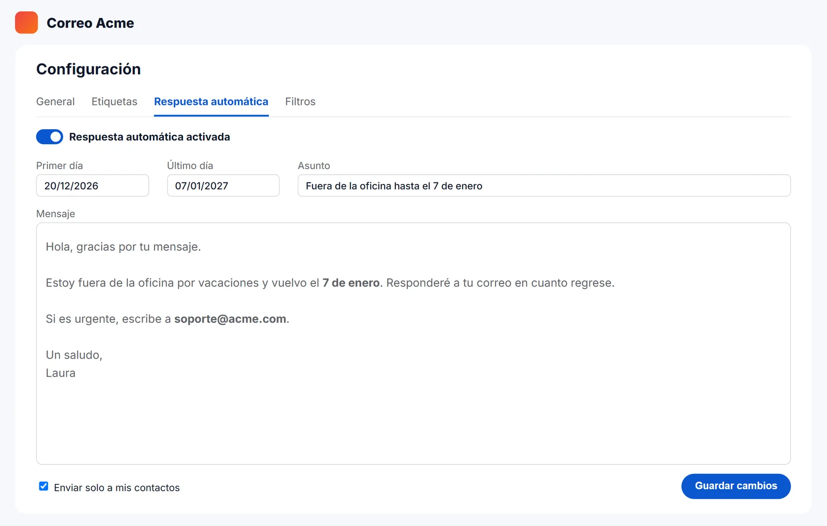Click the Último día date field

tap(223, 185)
